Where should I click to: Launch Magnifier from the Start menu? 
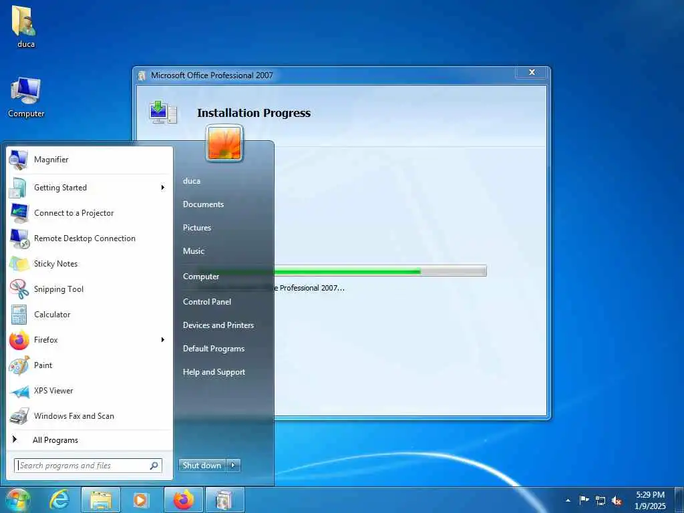point(90,160)
